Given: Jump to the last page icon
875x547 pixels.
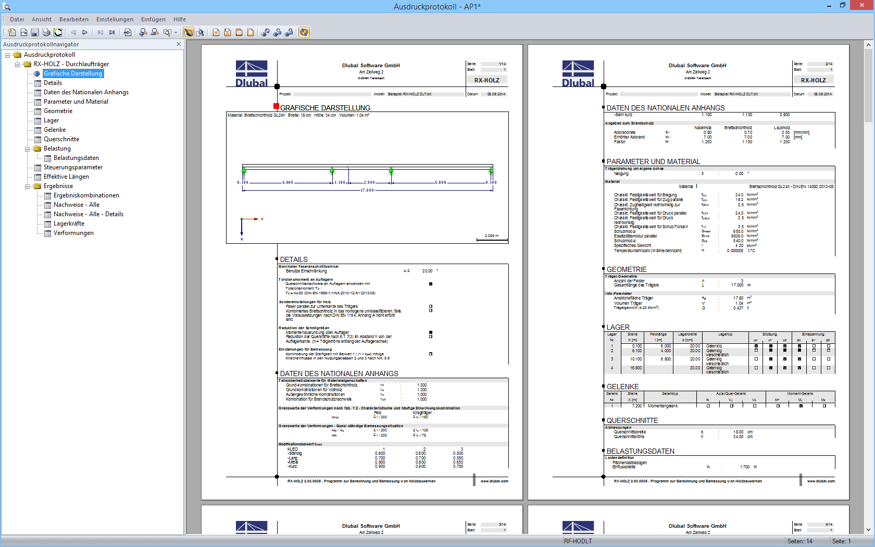Looking at the screenshot, I should click(x=112, y=32).
